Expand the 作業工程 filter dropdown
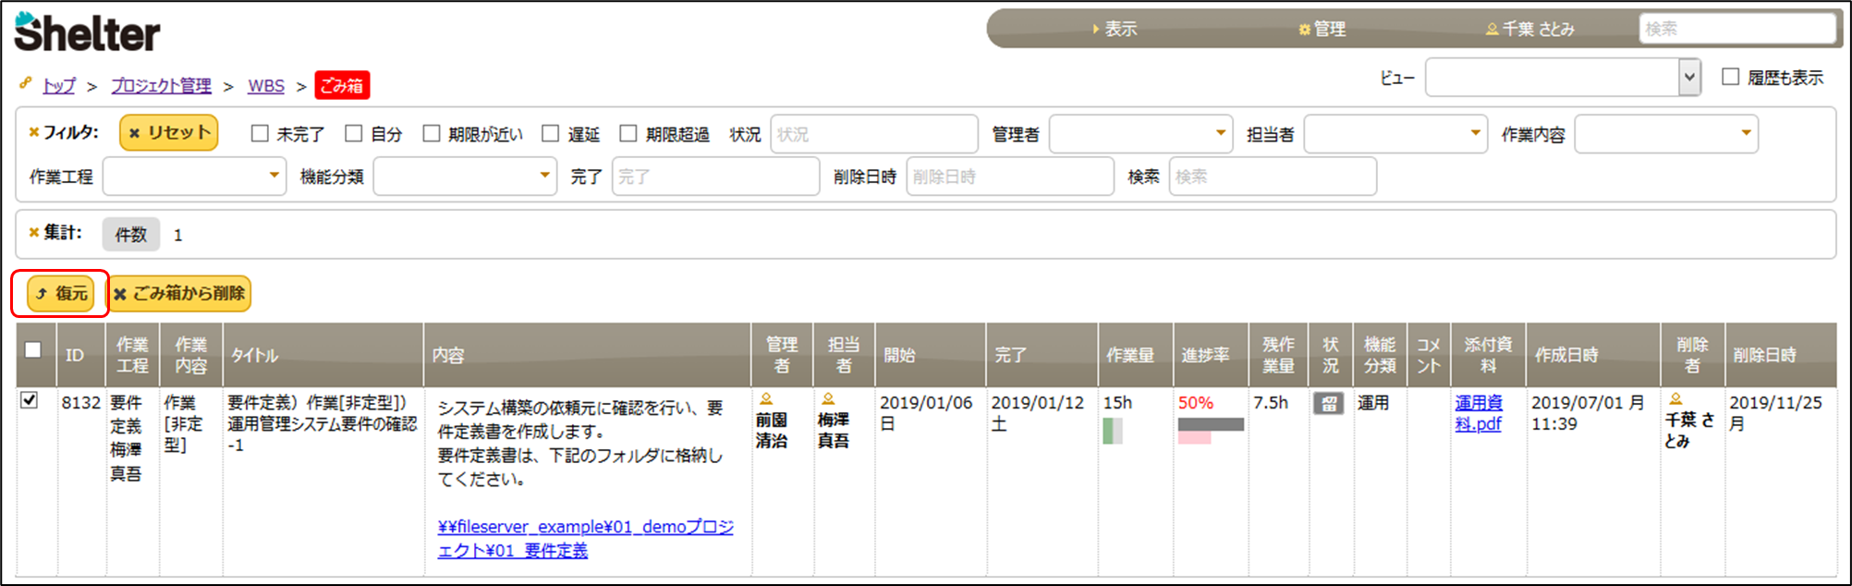Viewport: 1852px width, 586px height. 194,177
